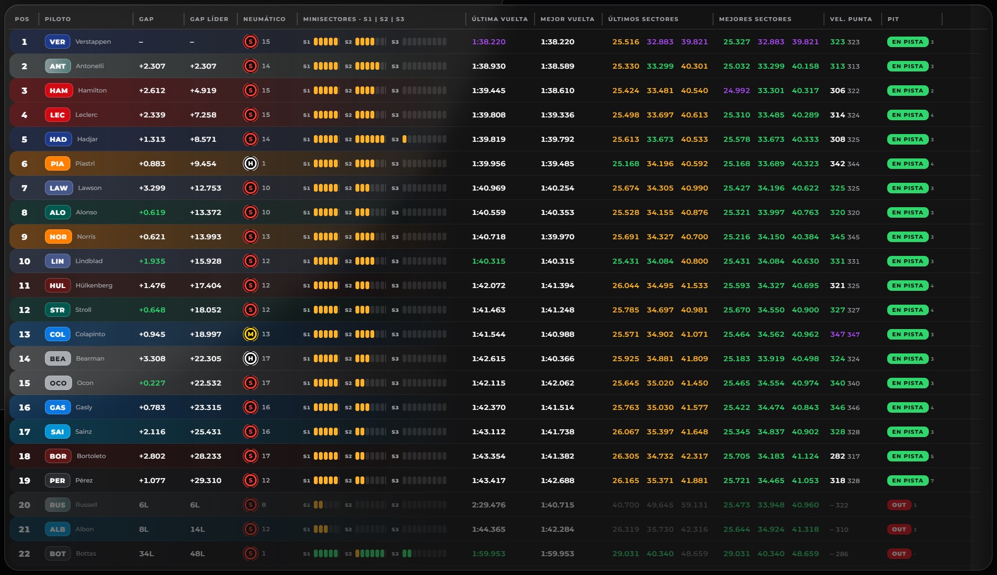Image resolution: width=997 pixels, height=575 pixels.
Task: Select the ANT driver badge
Action: click(58, 66)
